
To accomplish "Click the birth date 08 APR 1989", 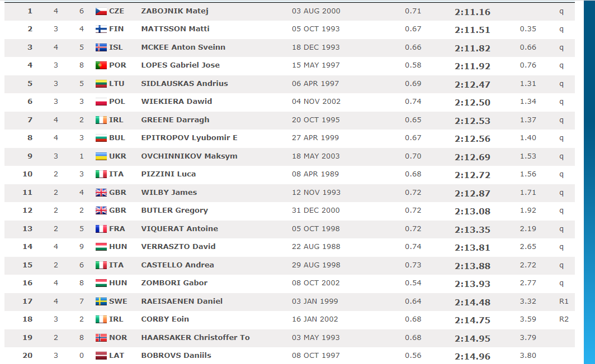I will coord(315,174).
